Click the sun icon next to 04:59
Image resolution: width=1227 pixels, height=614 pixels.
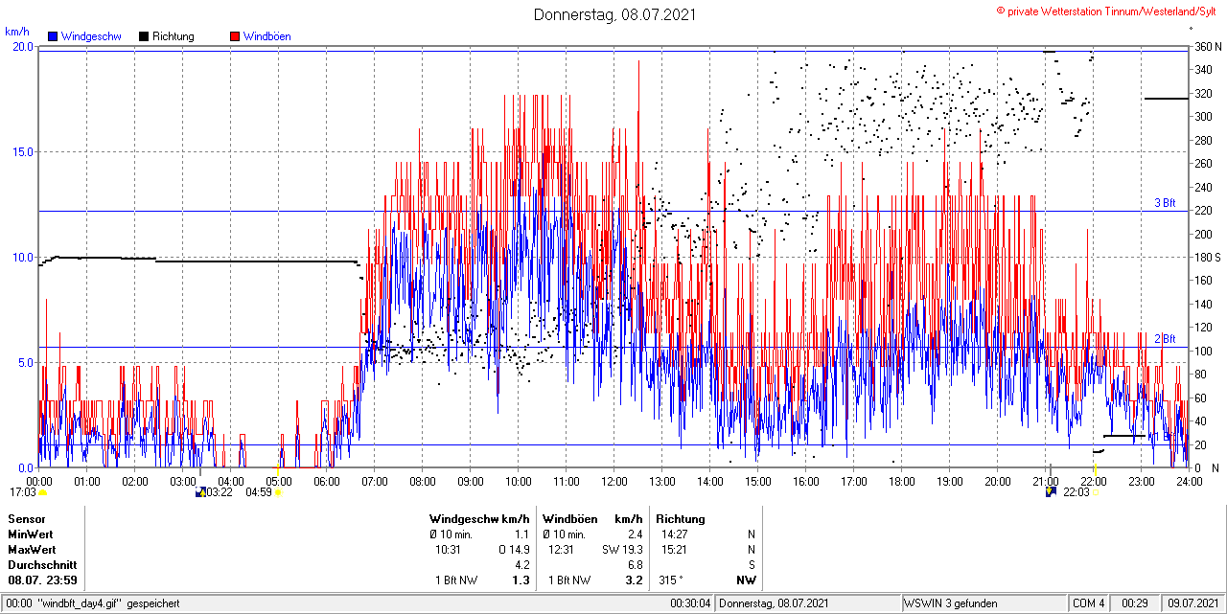click(278, 492)
